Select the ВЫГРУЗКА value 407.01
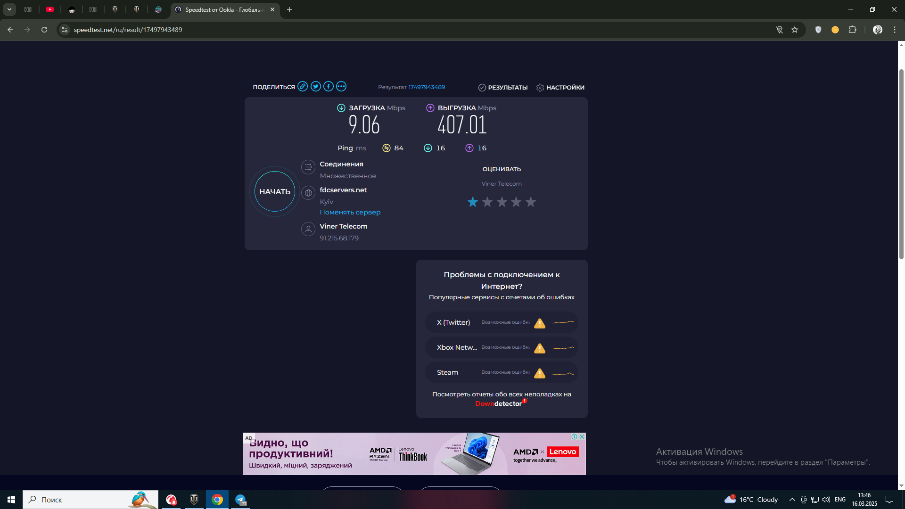Viewport: 905px width, 509px height. click(x=462, y=125)
